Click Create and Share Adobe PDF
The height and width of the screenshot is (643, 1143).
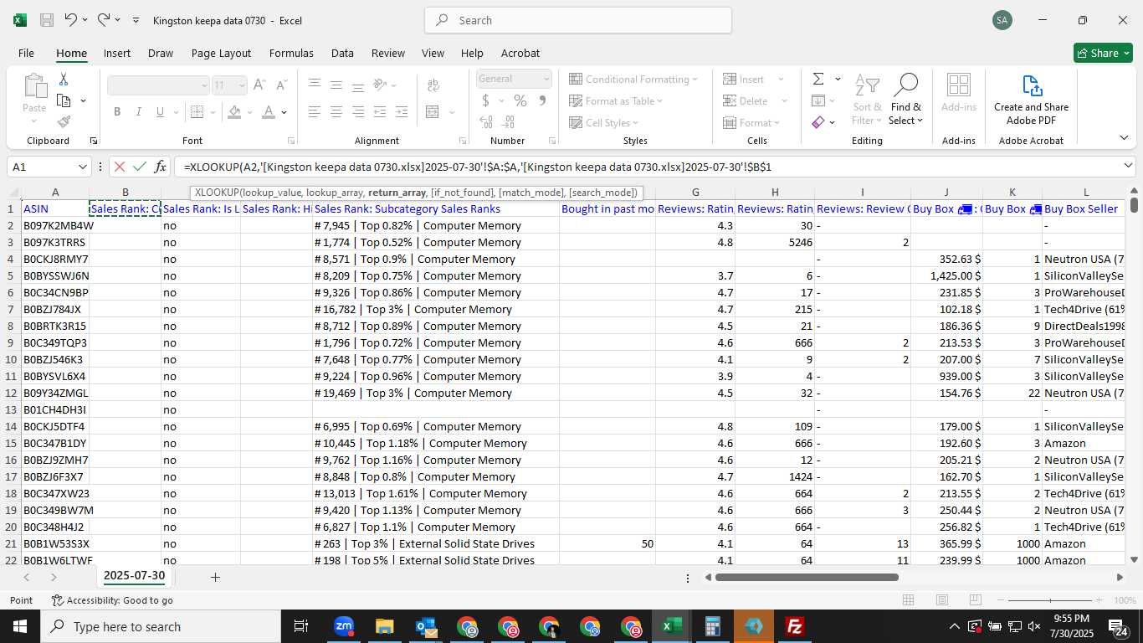pyautogui.click(x=1031, y=100)
